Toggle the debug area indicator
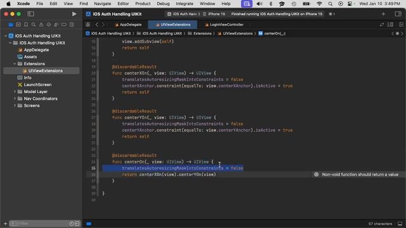This screenshot has width=406, height=228. click(x=89, y=224)
